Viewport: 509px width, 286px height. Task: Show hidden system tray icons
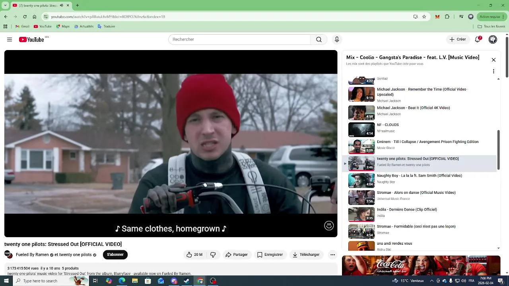click(x=432, y=281)
